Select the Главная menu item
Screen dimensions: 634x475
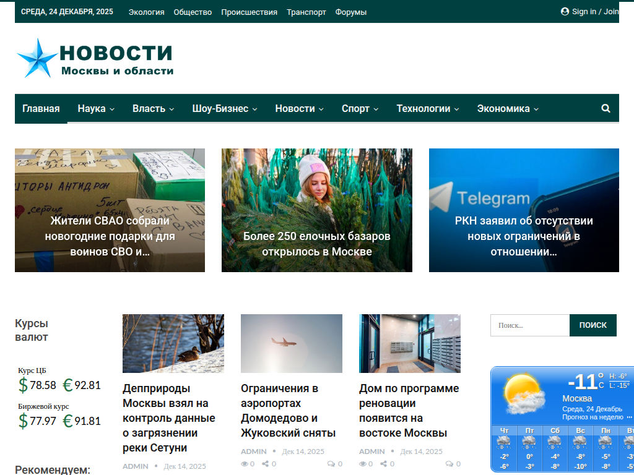pyautogui.click(x=40, y=108)
